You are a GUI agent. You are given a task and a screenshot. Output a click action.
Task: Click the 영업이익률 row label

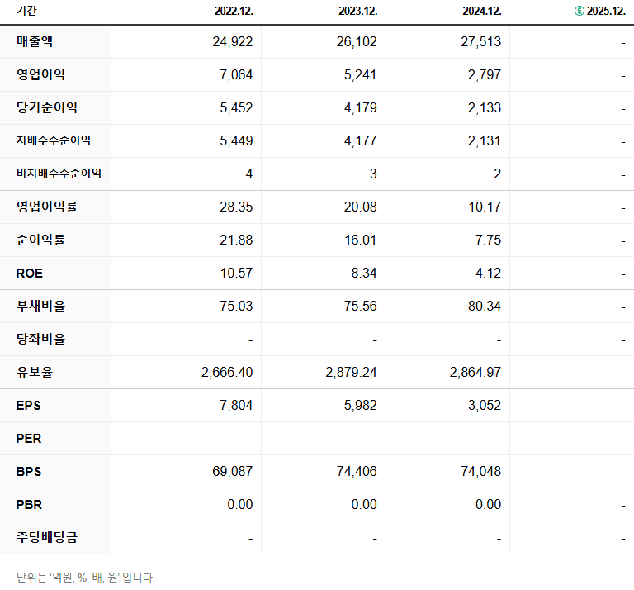[47, 207]
